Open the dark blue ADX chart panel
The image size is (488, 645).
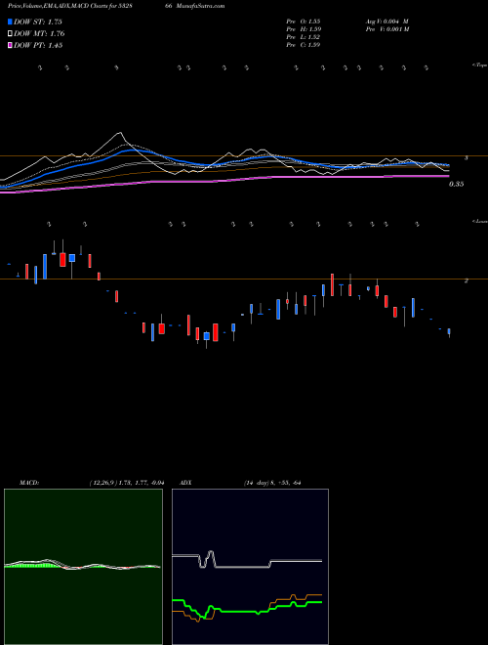tap(250, 567)
